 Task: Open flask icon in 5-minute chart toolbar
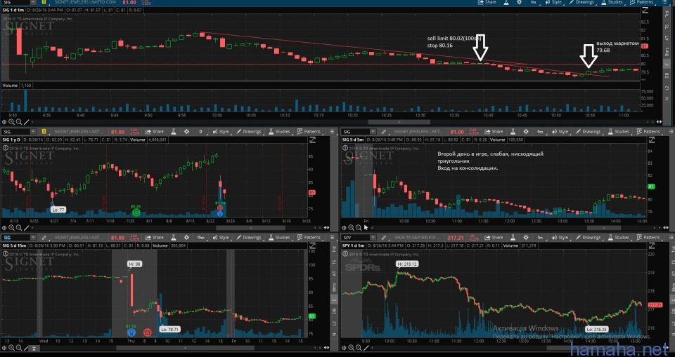pyautogui.click(x=513, y=131)
